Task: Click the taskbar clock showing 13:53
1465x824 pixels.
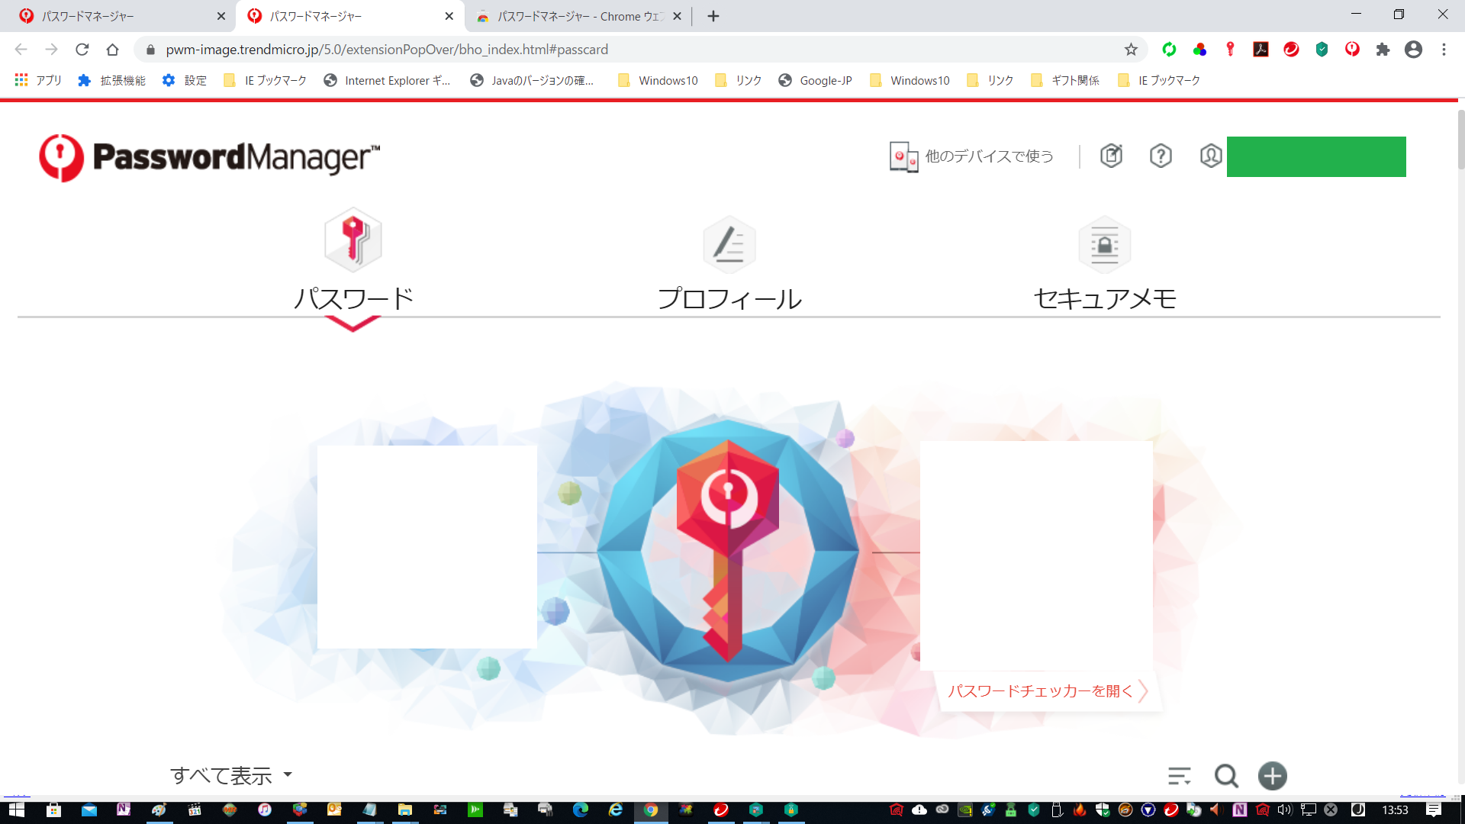Action: click(1395, 810)
